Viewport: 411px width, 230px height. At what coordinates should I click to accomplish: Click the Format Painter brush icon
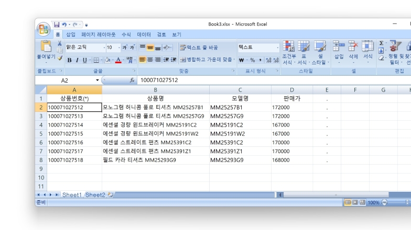click(59, 58)
